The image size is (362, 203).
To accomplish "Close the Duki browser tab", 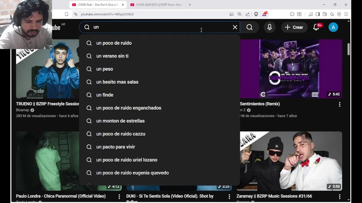I will (x=123, y=5).
